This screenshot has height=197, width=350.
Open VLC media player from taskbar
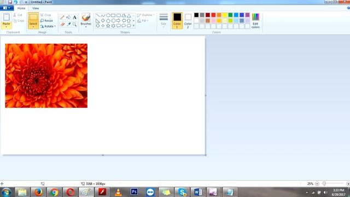pos(118,192)
